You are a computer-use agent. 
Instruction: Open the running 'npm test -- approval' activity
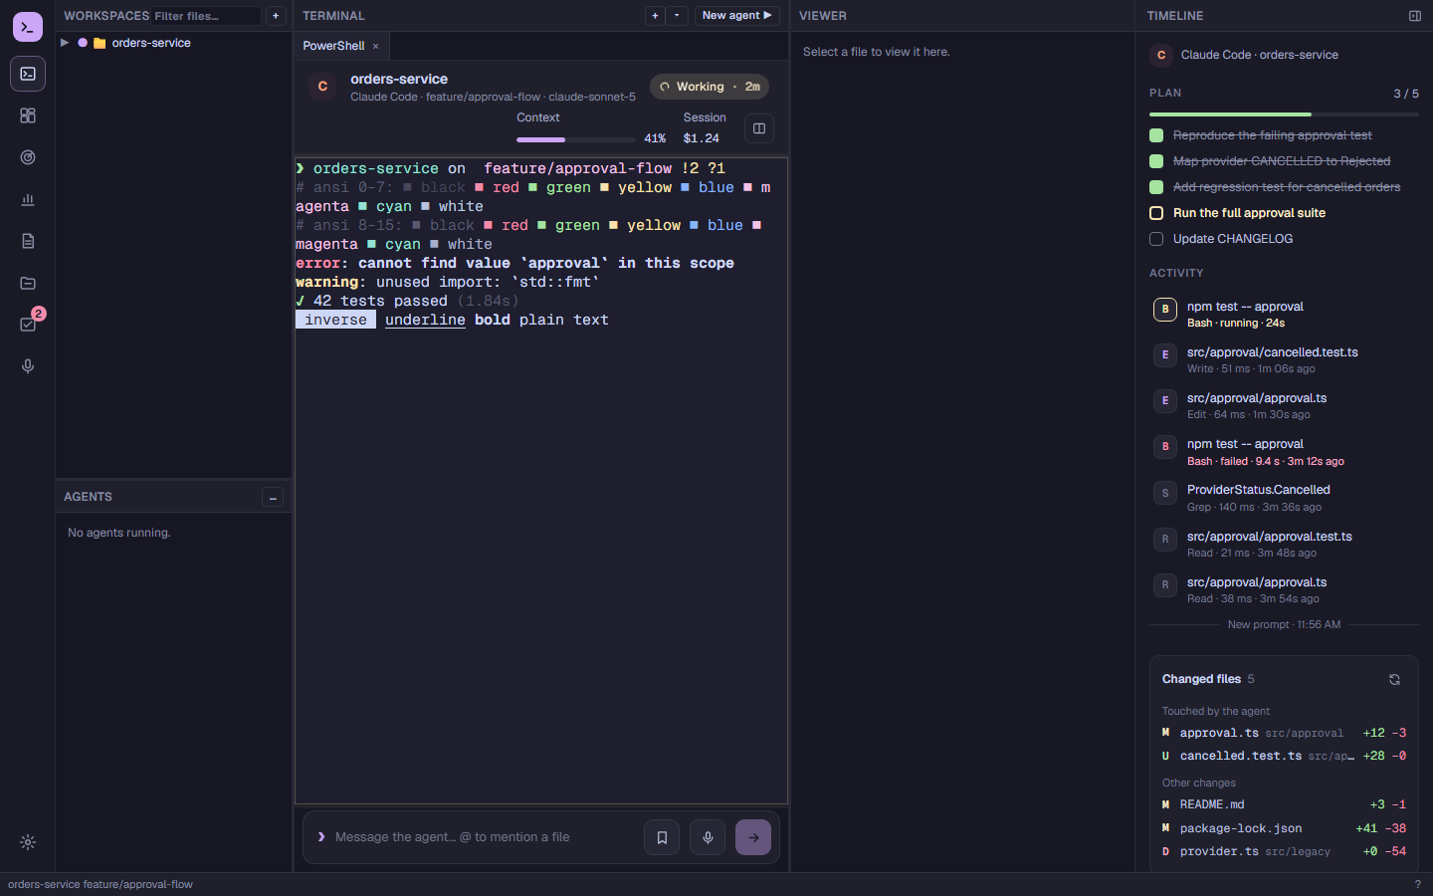click(x=1284, y=315)
